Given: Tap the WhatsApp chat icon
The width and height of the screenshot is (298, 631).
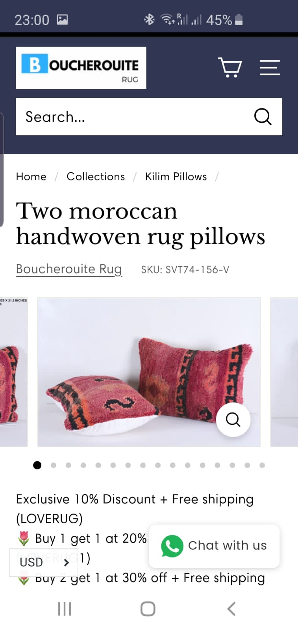Looking at the screenshot, I should click(x=172, y=546).
